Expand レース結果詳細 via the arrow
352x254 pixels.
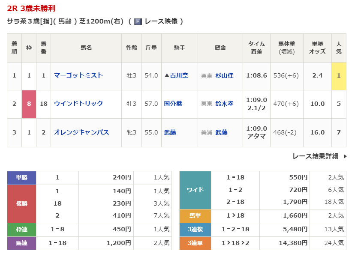345,156
